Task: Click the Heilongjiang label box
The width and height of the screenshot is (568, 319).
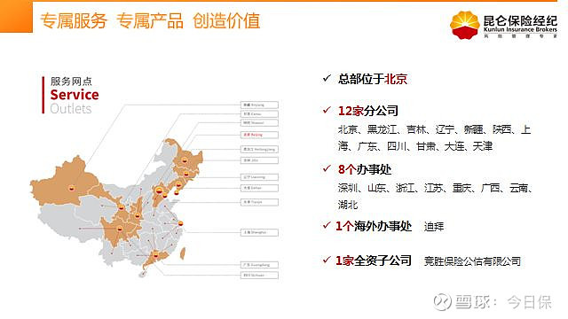Action: (x=259, y=149)
